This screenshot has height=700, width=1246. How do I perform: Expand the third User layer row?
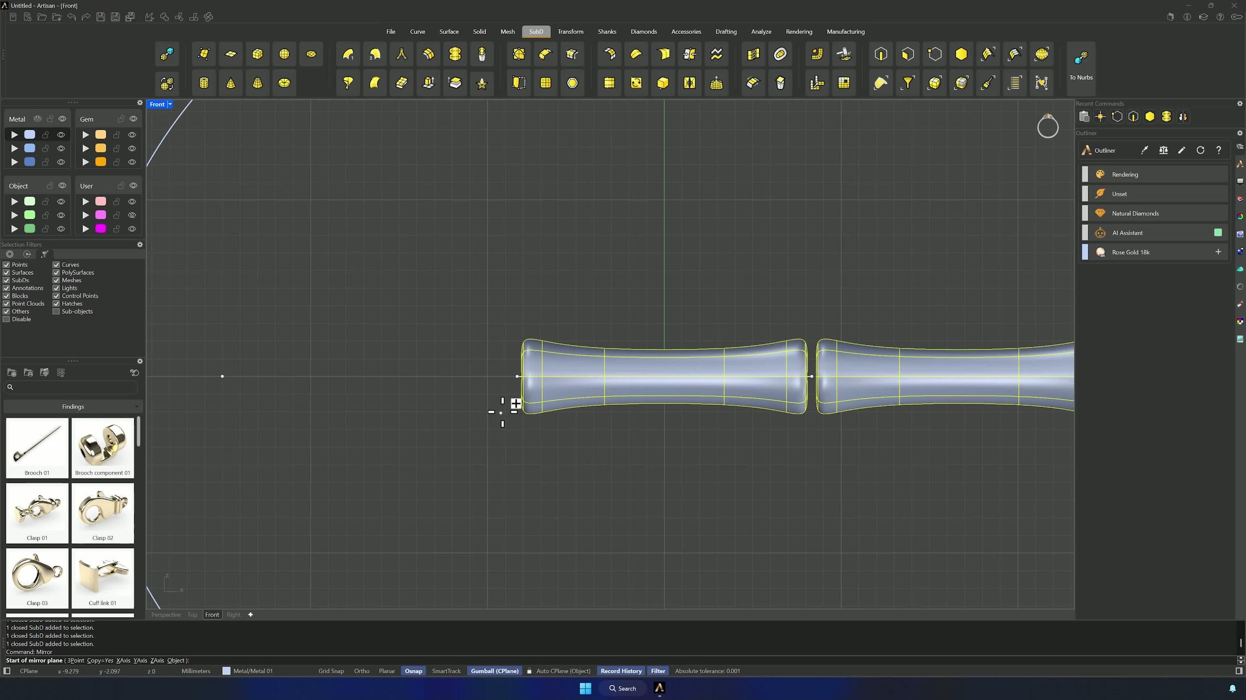[x=86, y=229]
